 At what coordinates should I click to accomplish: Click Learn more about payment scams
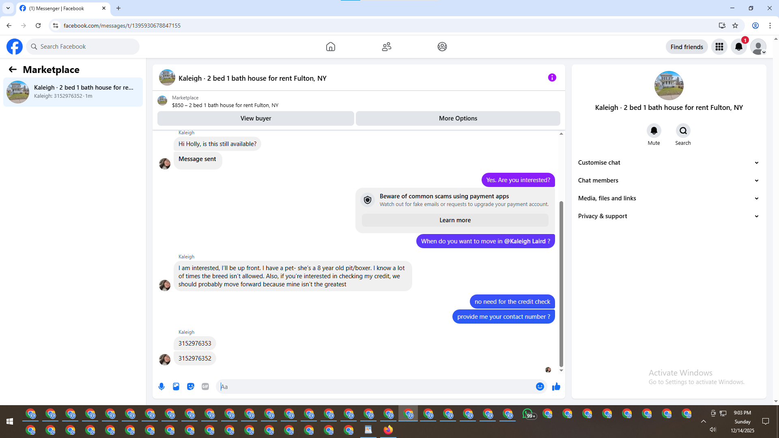pyautogui.click(x=455, y=220)
